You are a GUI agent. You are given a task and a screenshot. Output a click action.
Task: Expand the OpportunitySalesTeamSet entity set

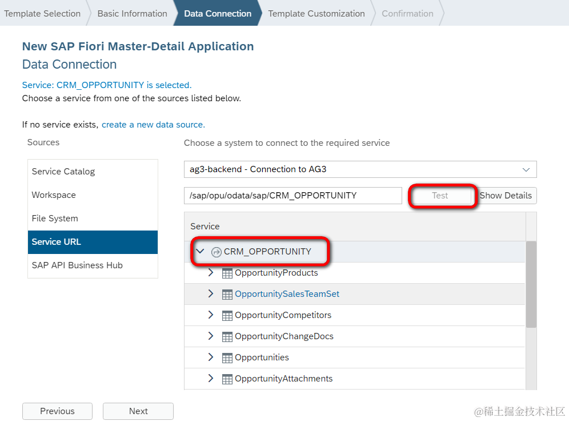[211, 293]
